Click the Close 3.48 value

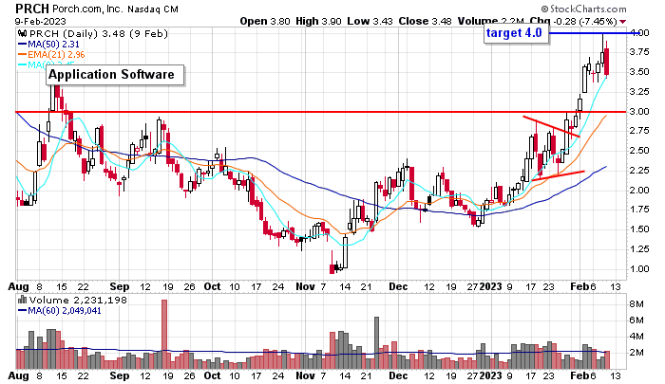click(x=425, y=21)
